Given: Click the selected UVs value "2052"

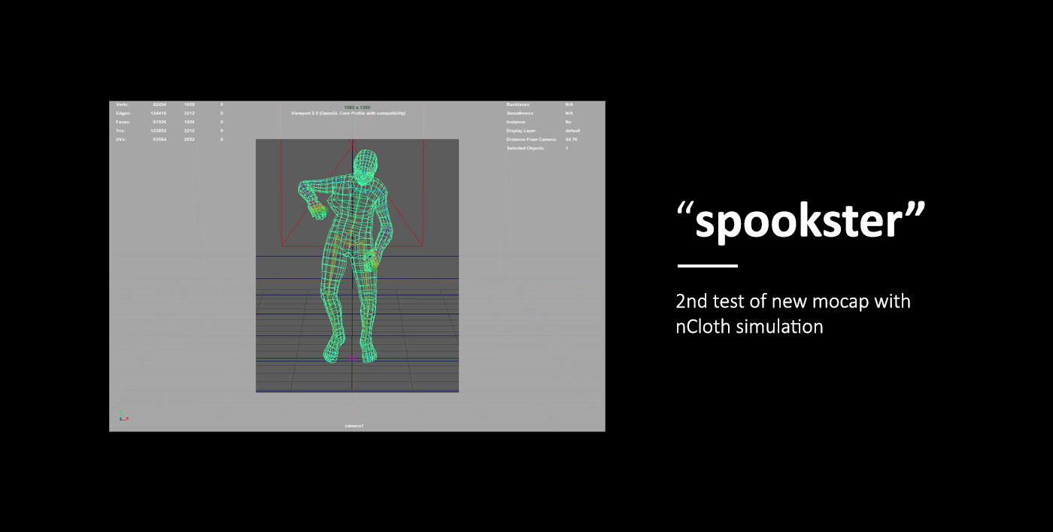Looking at the screenshot, I should point(190,140).
